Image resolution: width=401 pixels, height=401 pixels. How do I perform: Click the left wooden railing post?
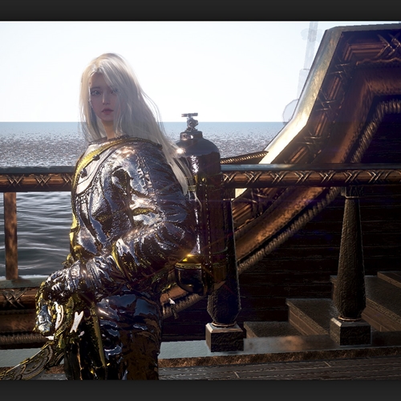[x=11, y=236]
